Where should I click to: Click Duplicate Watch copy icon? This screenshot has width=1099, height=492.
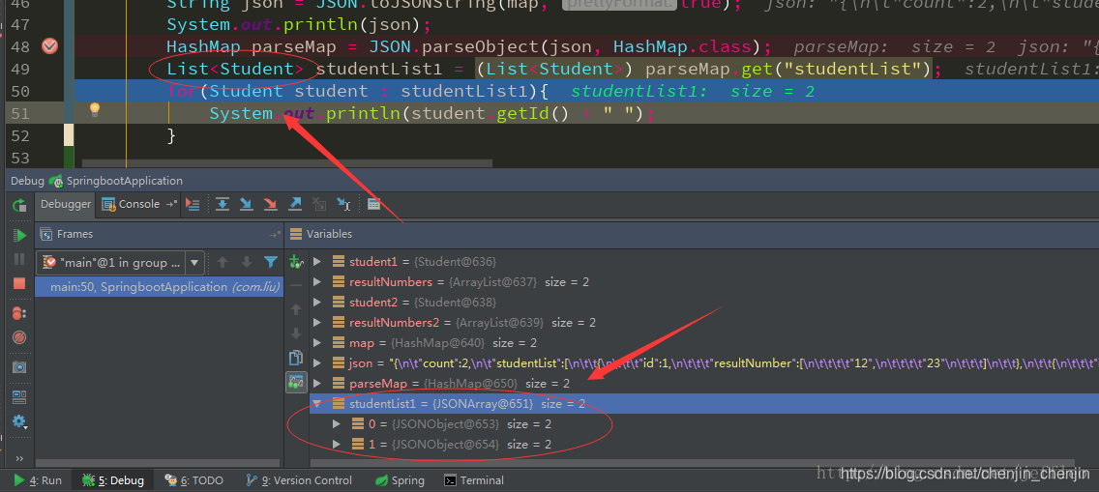click(x=296, y=359)
